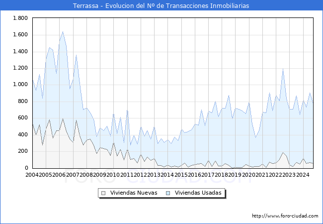Click the 2016 x-axis year label
This screenshot has width=323, height=224.
pos(194,175)
